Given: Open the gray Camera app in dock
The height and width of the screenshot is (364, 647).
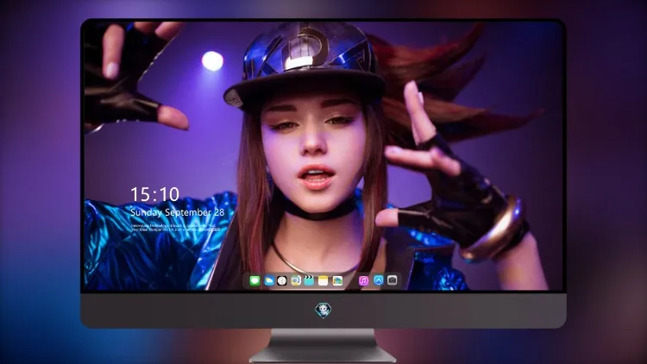Looking at the screenshot, I should (x=393, y=280).
